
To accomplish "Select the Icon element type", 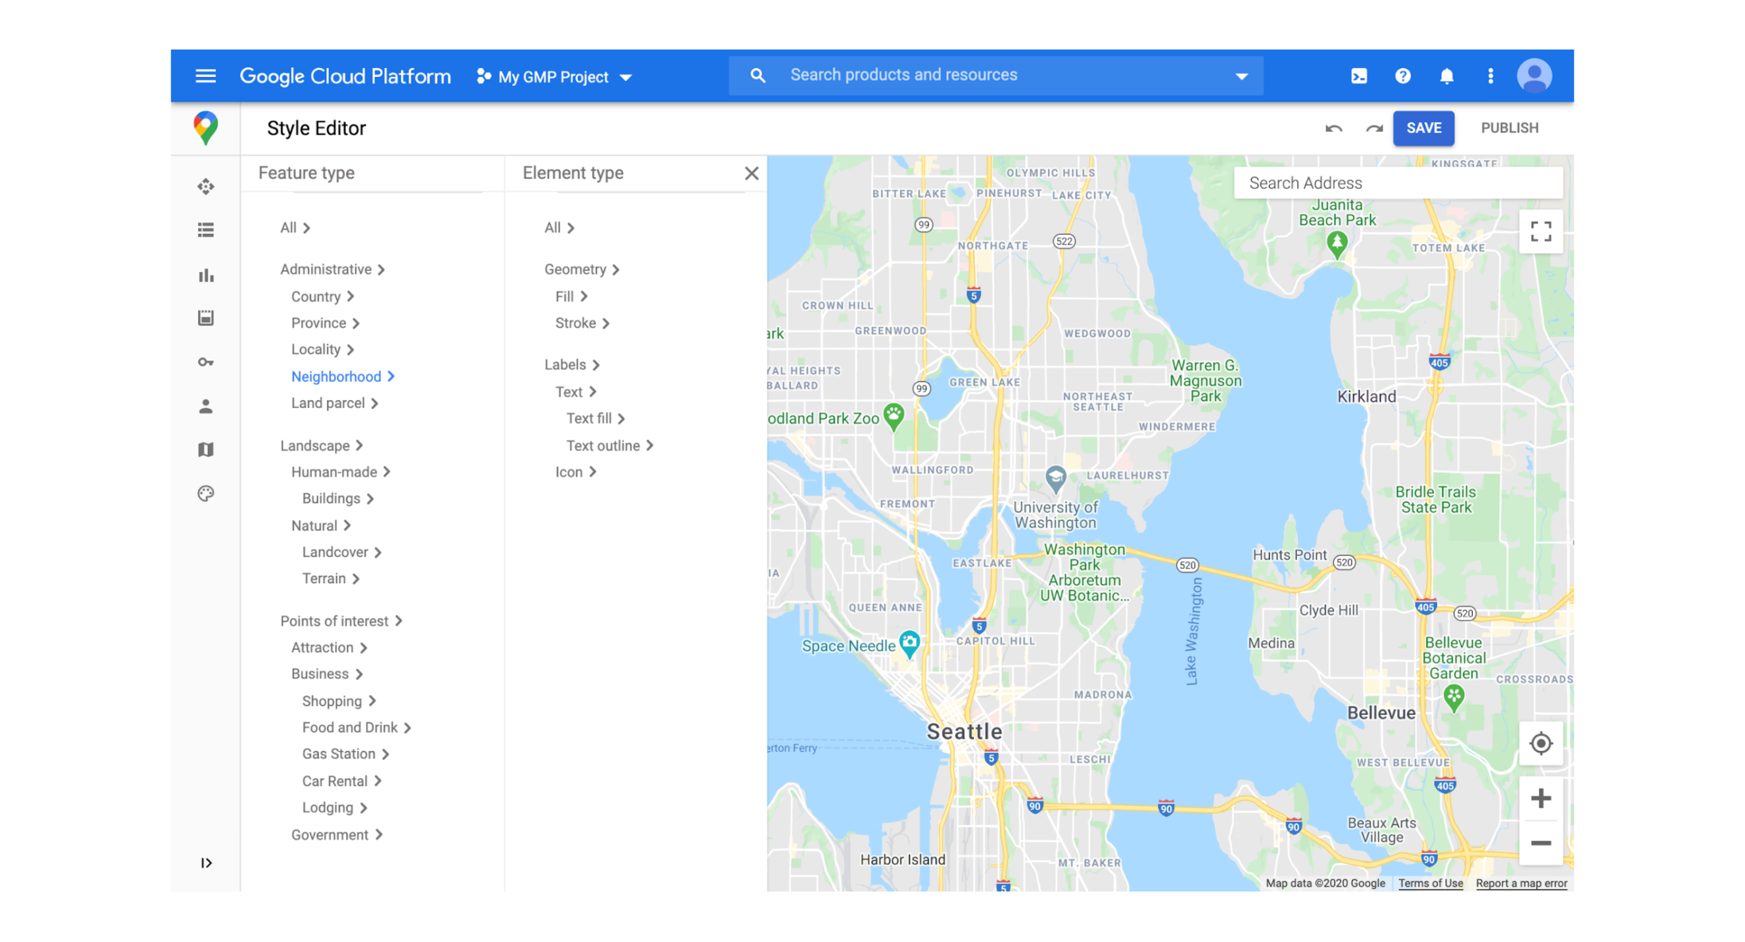I will [x=575, y=472].
